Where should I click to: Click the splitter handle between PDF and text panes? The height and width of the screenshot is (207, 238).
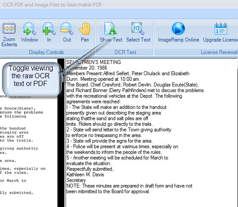click(63, 79)
